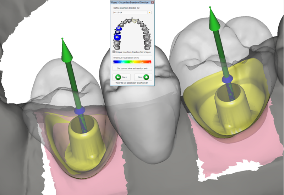Pick tooth 17 in the arch chart
284x195 pixels.
point(117,43)
